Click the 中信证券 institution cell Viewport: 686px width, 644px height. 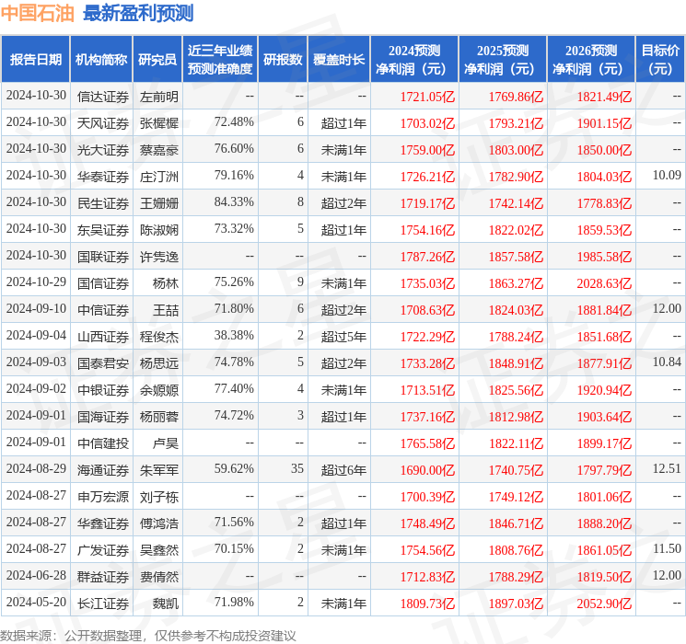pyautogui.click(x=103, y=310)
